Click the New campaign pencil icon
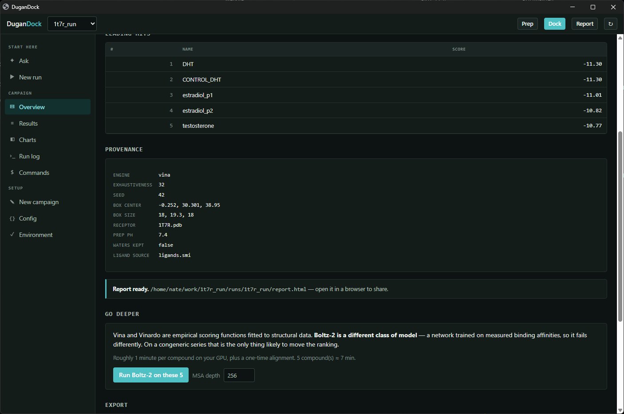The width and height of the screenshot is (624, 414). pos(12,202)
